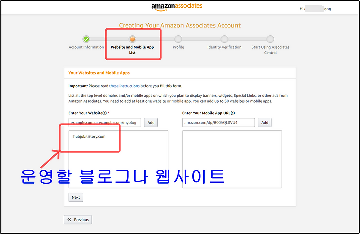Viewport: 360px width, 234px height.
Task: Click the green Account Information checkmark step
Action: coord(86,39)
